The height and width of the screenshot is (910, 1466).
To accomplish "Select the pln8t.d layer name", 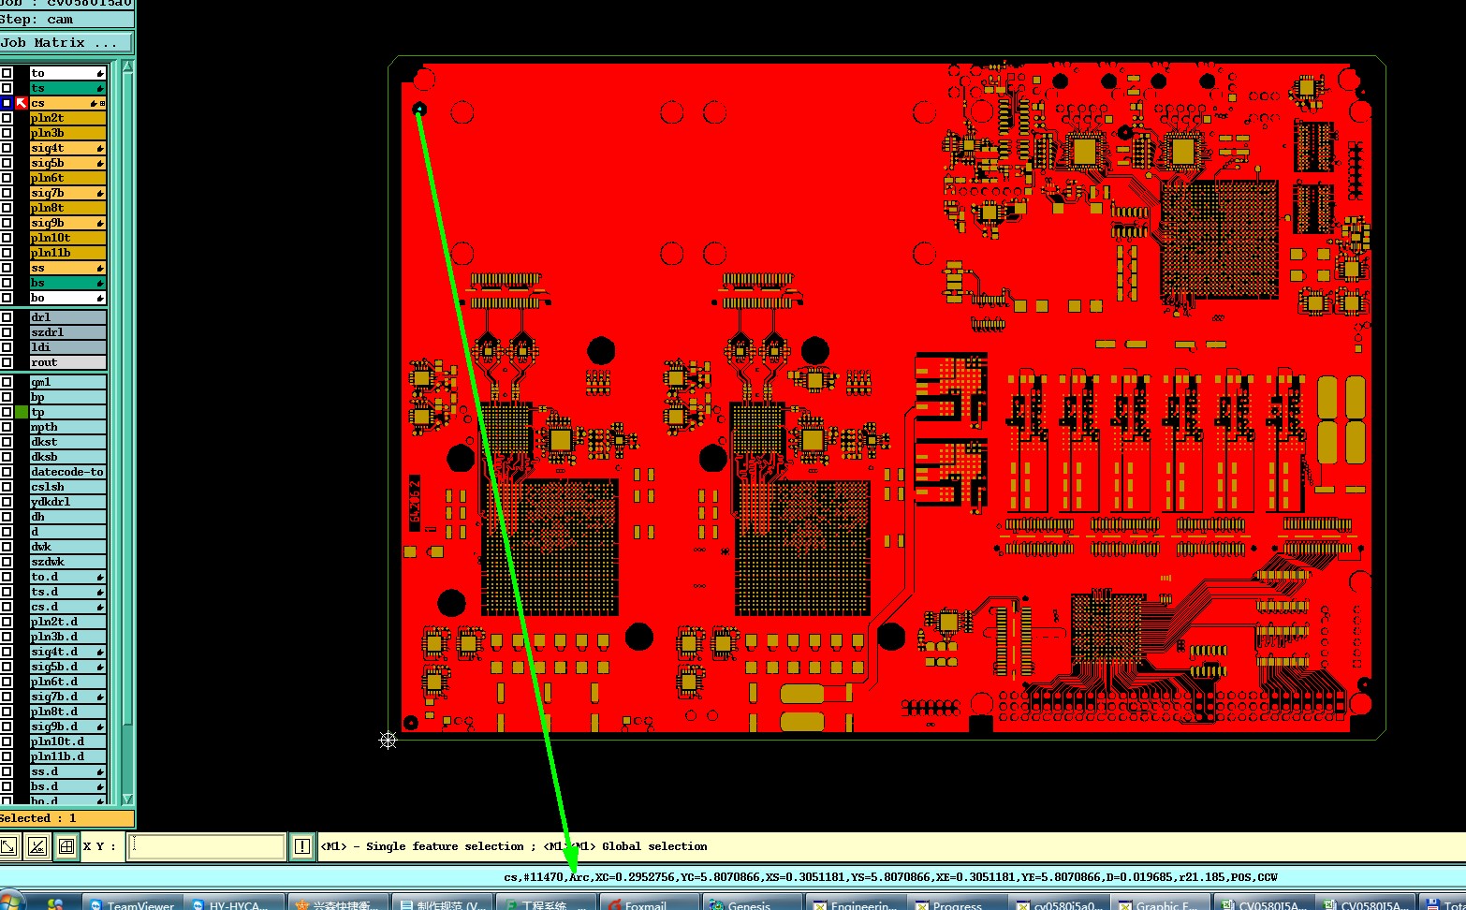I will pos(67,712).
